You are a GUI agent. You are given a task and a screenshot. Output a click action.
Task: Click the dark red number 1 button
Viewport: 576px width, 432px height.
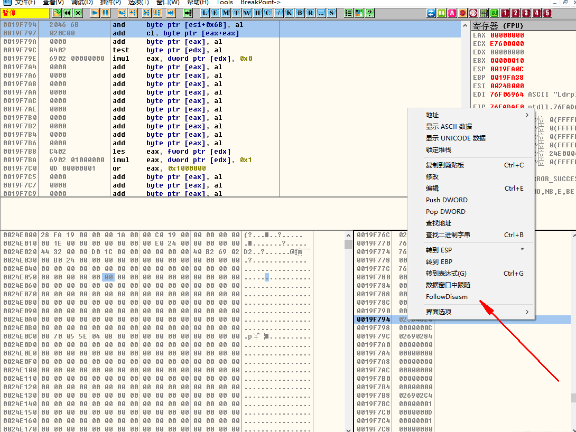click(x=505, y=13)
